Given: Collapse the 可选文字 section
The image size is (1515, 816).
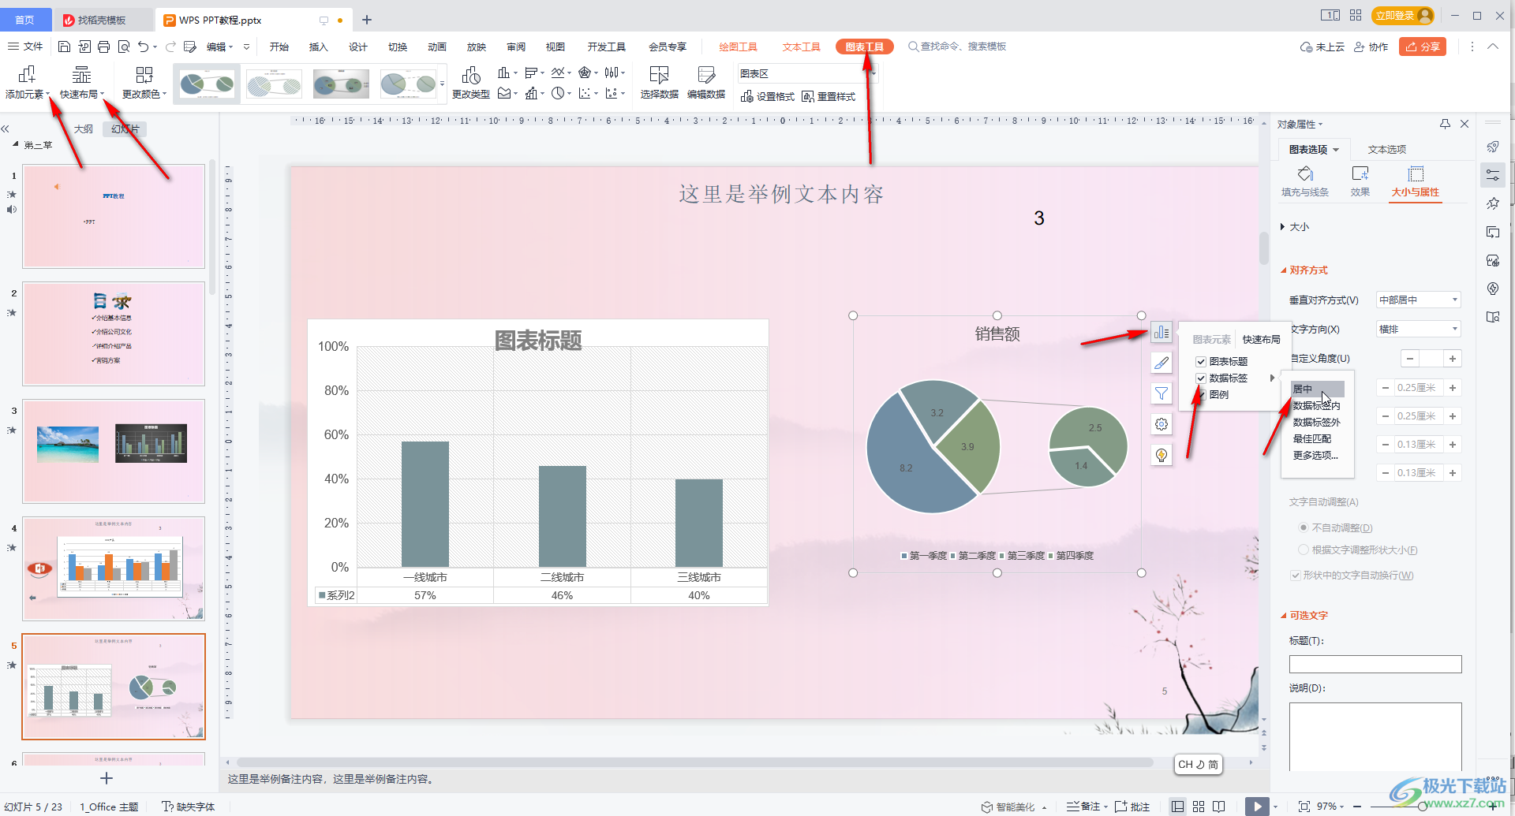Looking at the screenshot, I should (1304, 616).
